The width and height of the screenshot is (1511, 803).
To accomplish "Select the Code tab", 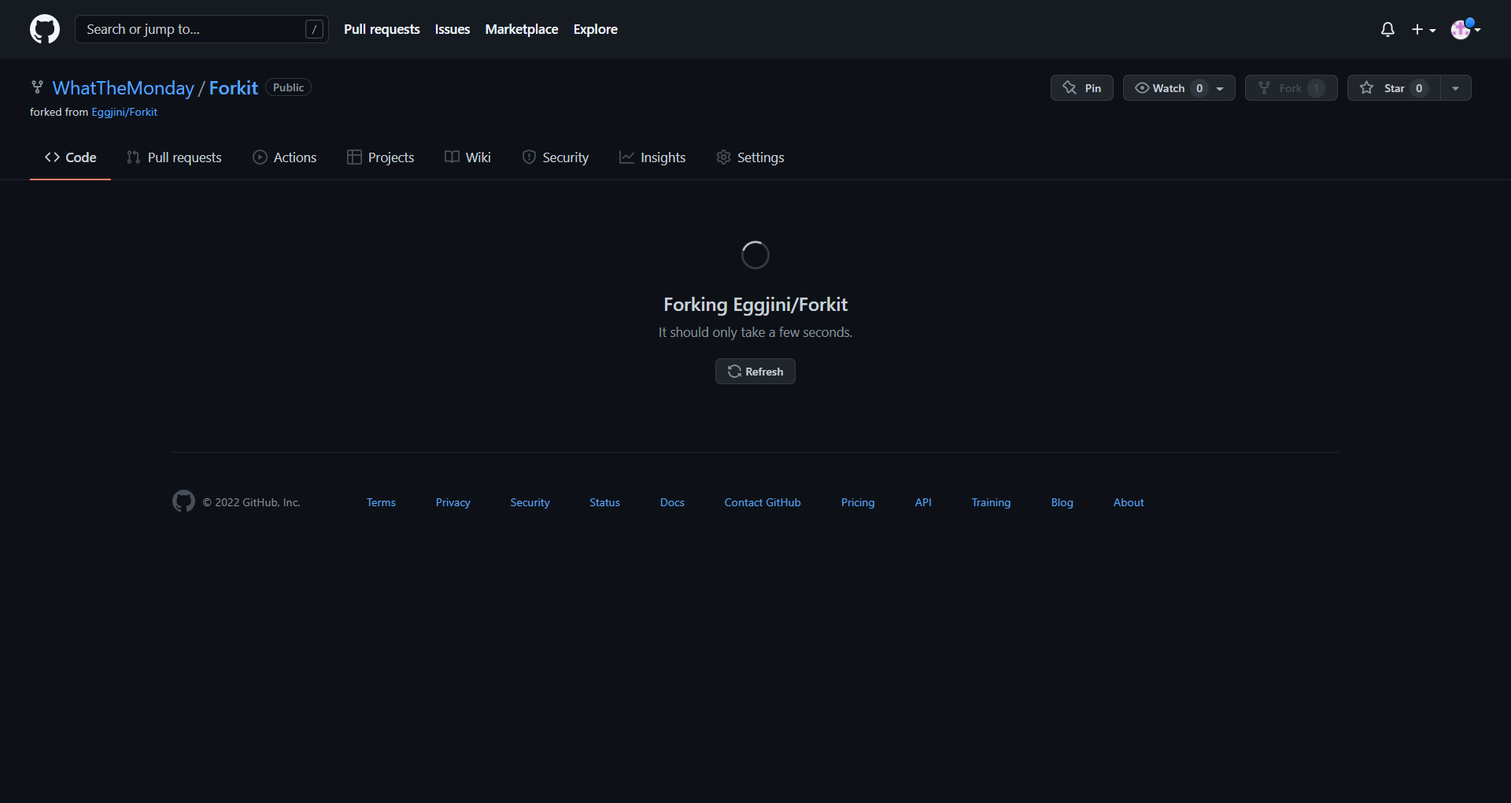I will [x=71, y=157].
